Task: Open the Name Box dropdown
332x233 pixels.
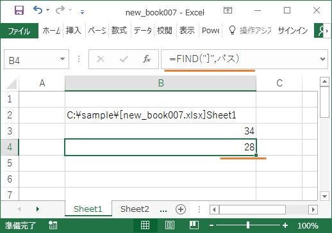Action: [x=62, y=59]
